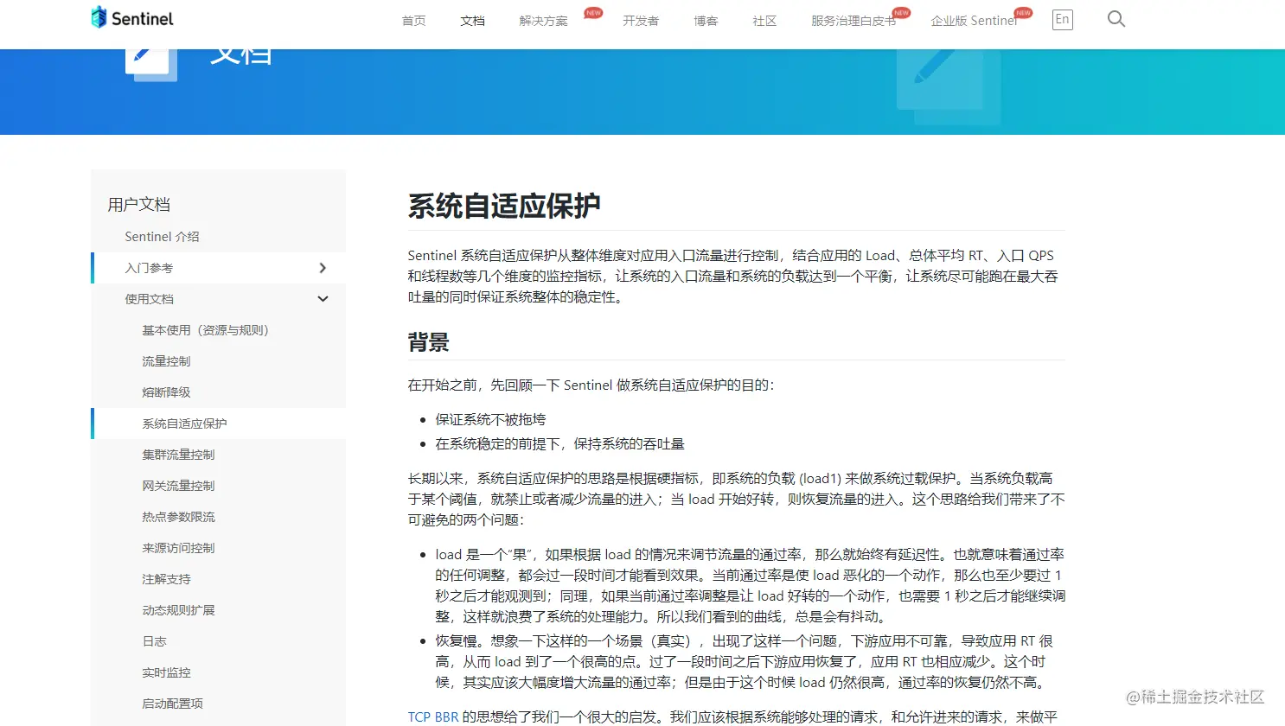
Task: Open 集群流量控制 sidebar page
Action: 178,455
